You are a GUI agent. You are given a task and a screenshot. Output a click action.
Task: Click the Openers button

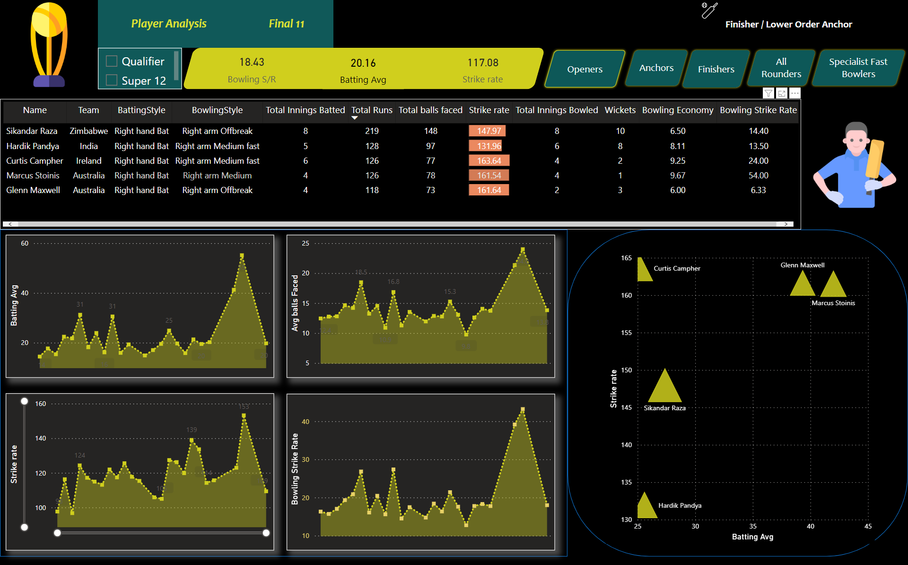point(585,69)
